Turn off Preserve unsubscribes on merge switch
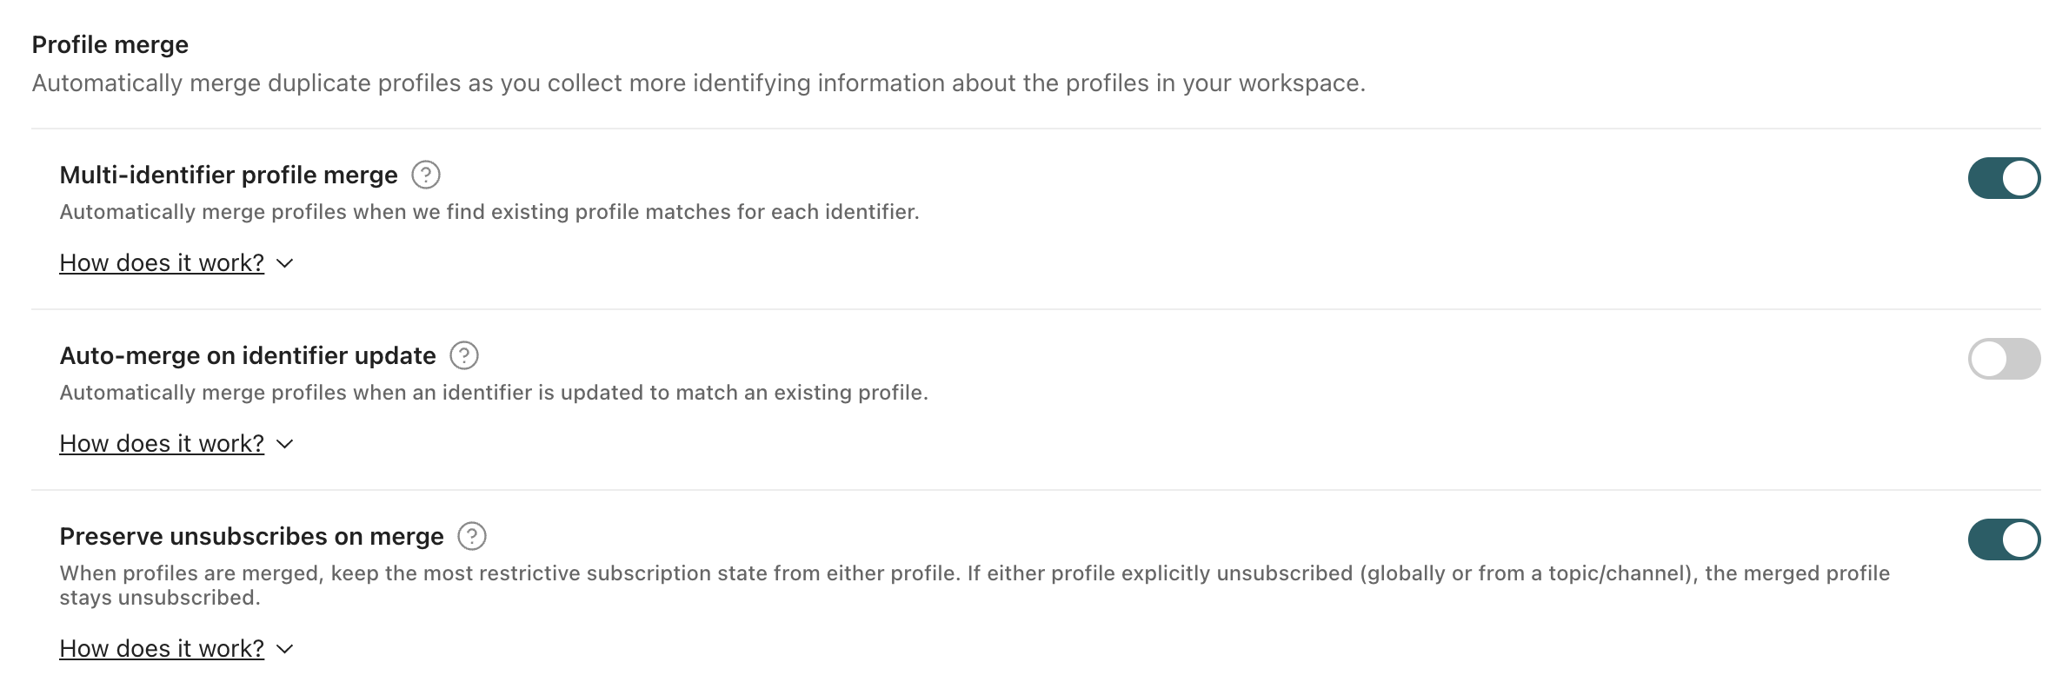This screenshot has height=695, width=2069. tap(2004, 539)
